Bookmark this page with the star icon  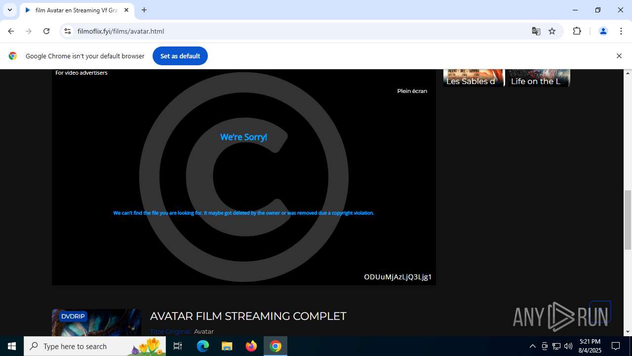coord(552,31)
